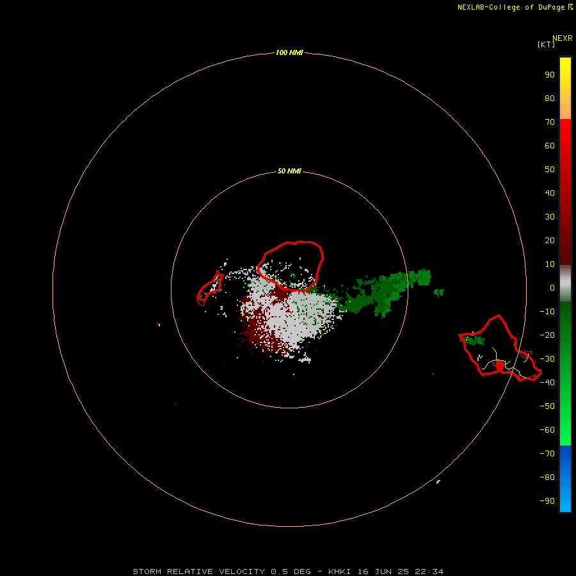Click the 0 tick label on the scale
The height and width of the screenshot is (576, 576).
[x=552, y=288]
